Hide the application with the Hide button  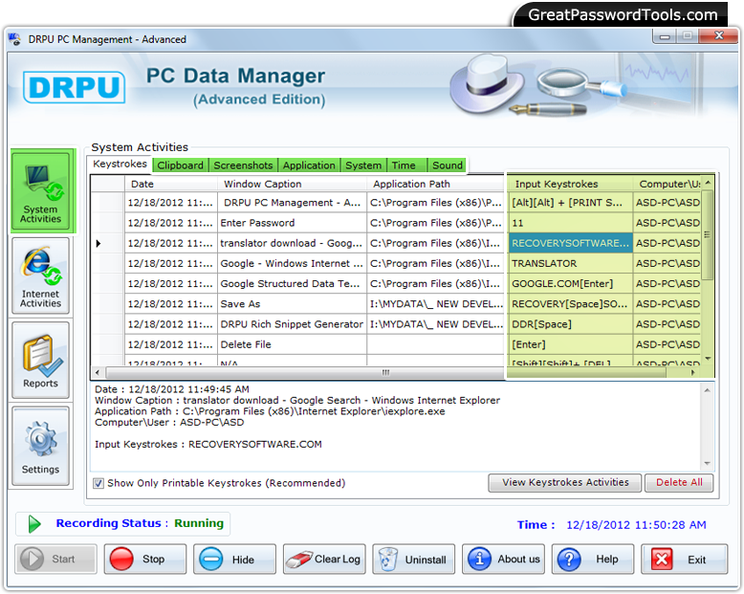234,559
